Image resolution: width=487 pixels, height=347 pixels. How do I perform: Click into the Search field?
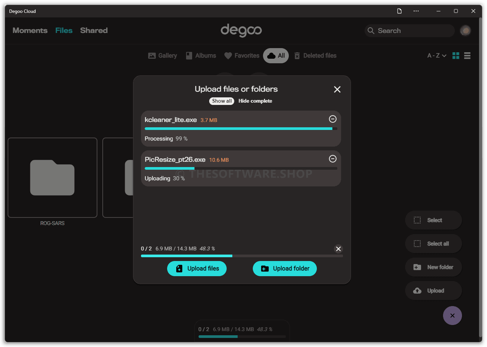click(x=409, y=31)
